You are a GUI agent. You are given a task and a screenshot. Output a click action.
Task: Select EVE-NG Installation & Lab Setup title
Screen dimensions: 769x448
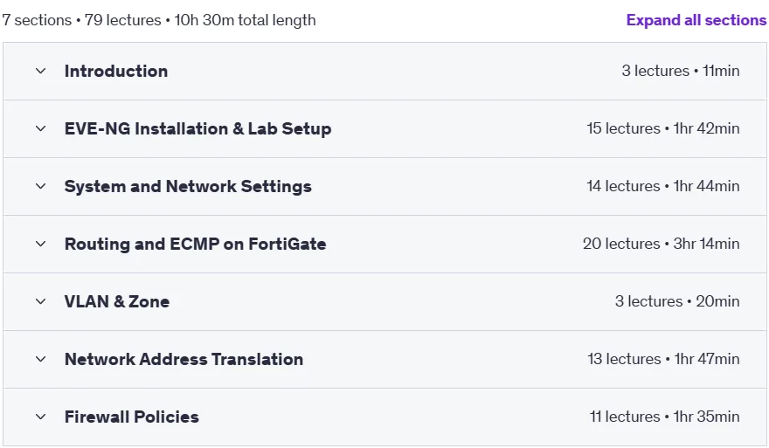click(198, 128)
